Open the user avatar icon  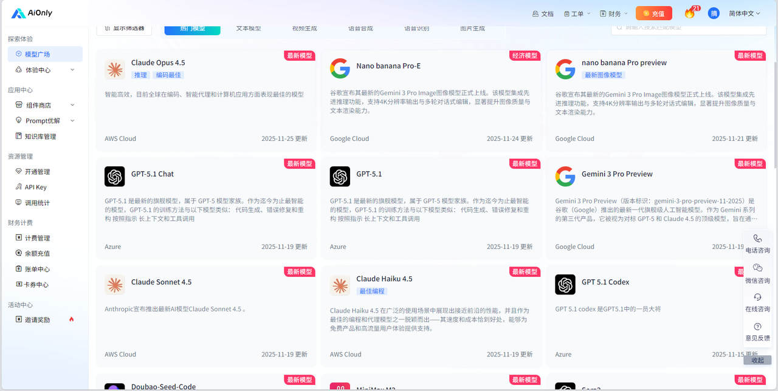point(714,13)
